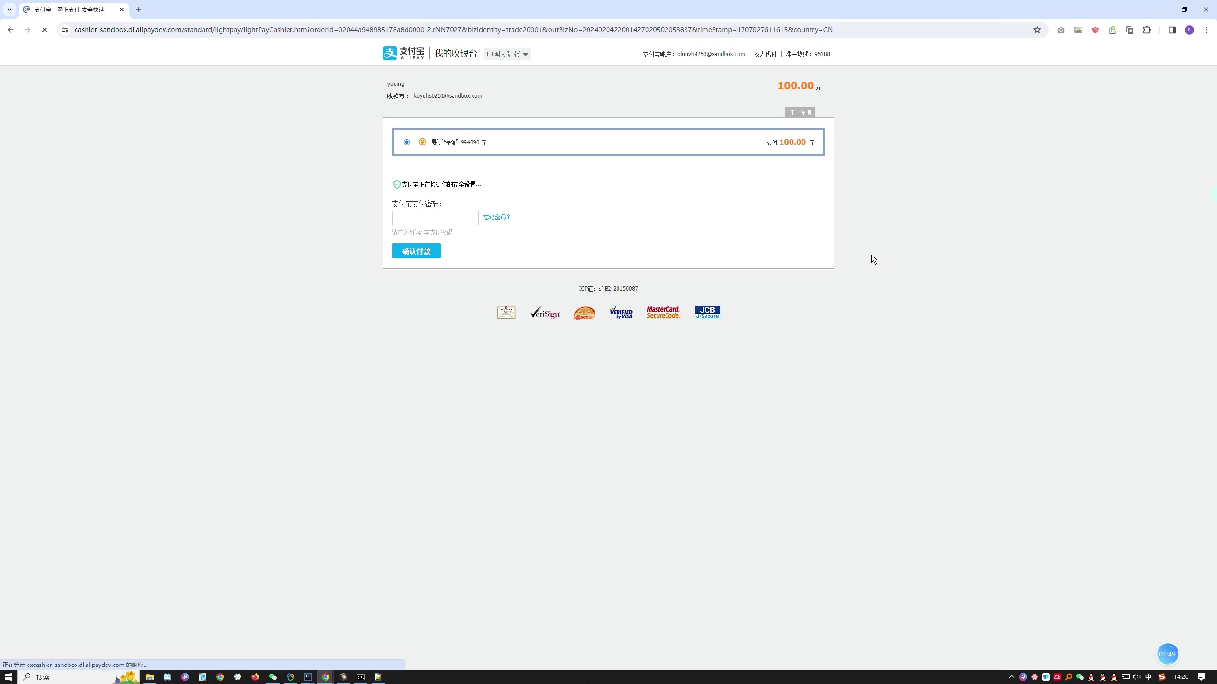Focus the payment password input field
This screenshot has height=684, width=1217.
coord(435,218)
